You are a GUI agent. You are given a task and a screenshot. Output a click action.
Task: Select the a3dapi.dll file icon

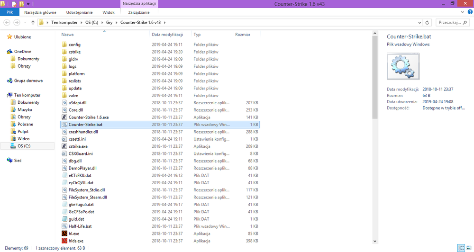click(x=64, y=103)
